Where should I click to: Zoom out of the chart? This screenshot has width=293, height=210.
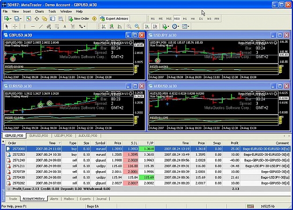pyautogui.click(x=137, y=26)
